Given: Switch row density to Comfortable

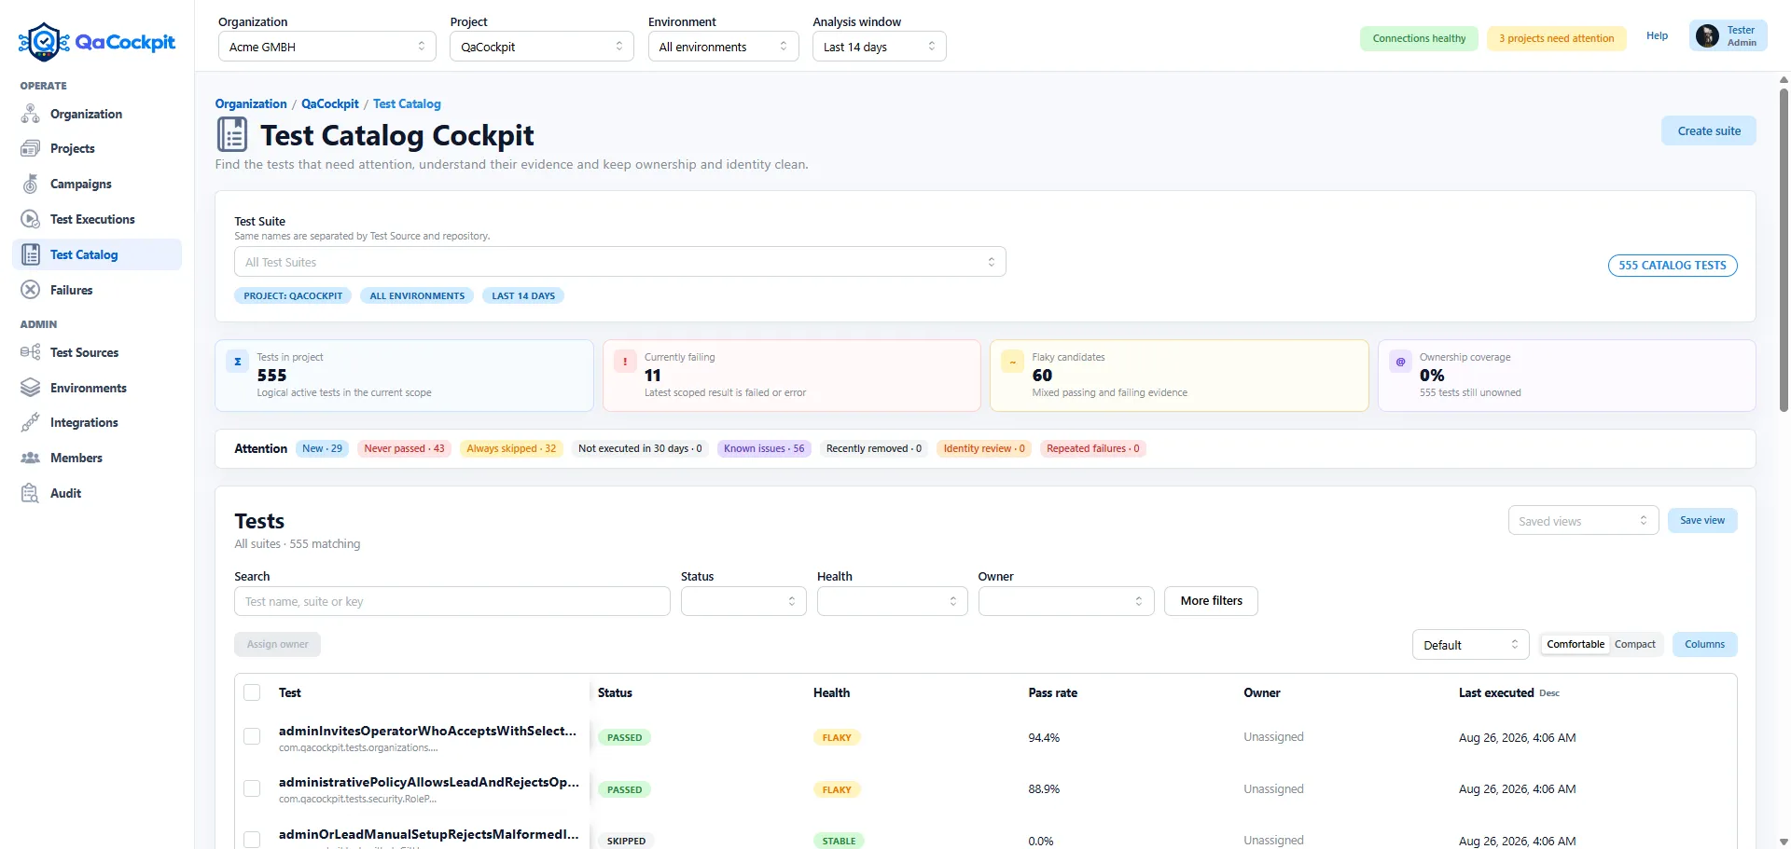Looking at the screenshot, I should click(1576, 644).
